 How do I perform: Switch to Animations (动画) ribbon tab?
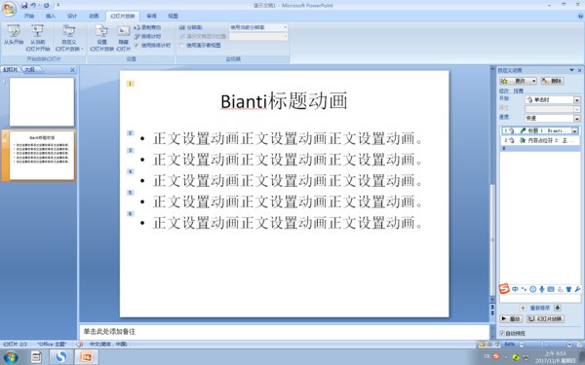94,16
